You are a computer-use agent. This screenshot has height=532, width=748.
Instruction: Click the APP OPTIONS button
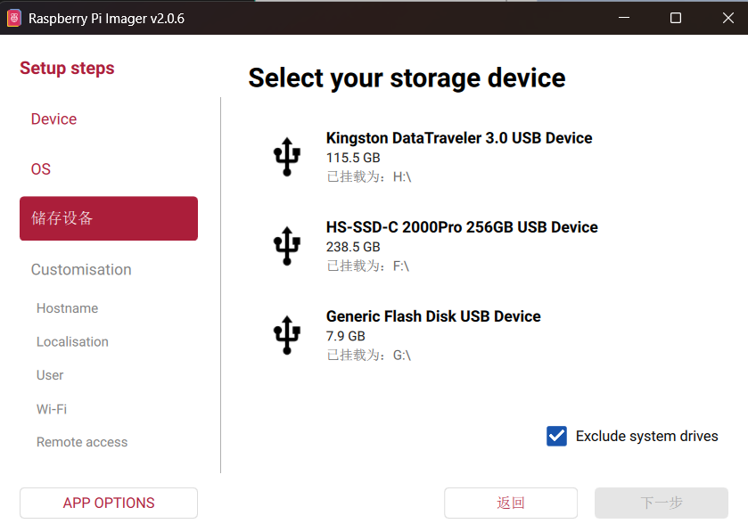(109, 503)
